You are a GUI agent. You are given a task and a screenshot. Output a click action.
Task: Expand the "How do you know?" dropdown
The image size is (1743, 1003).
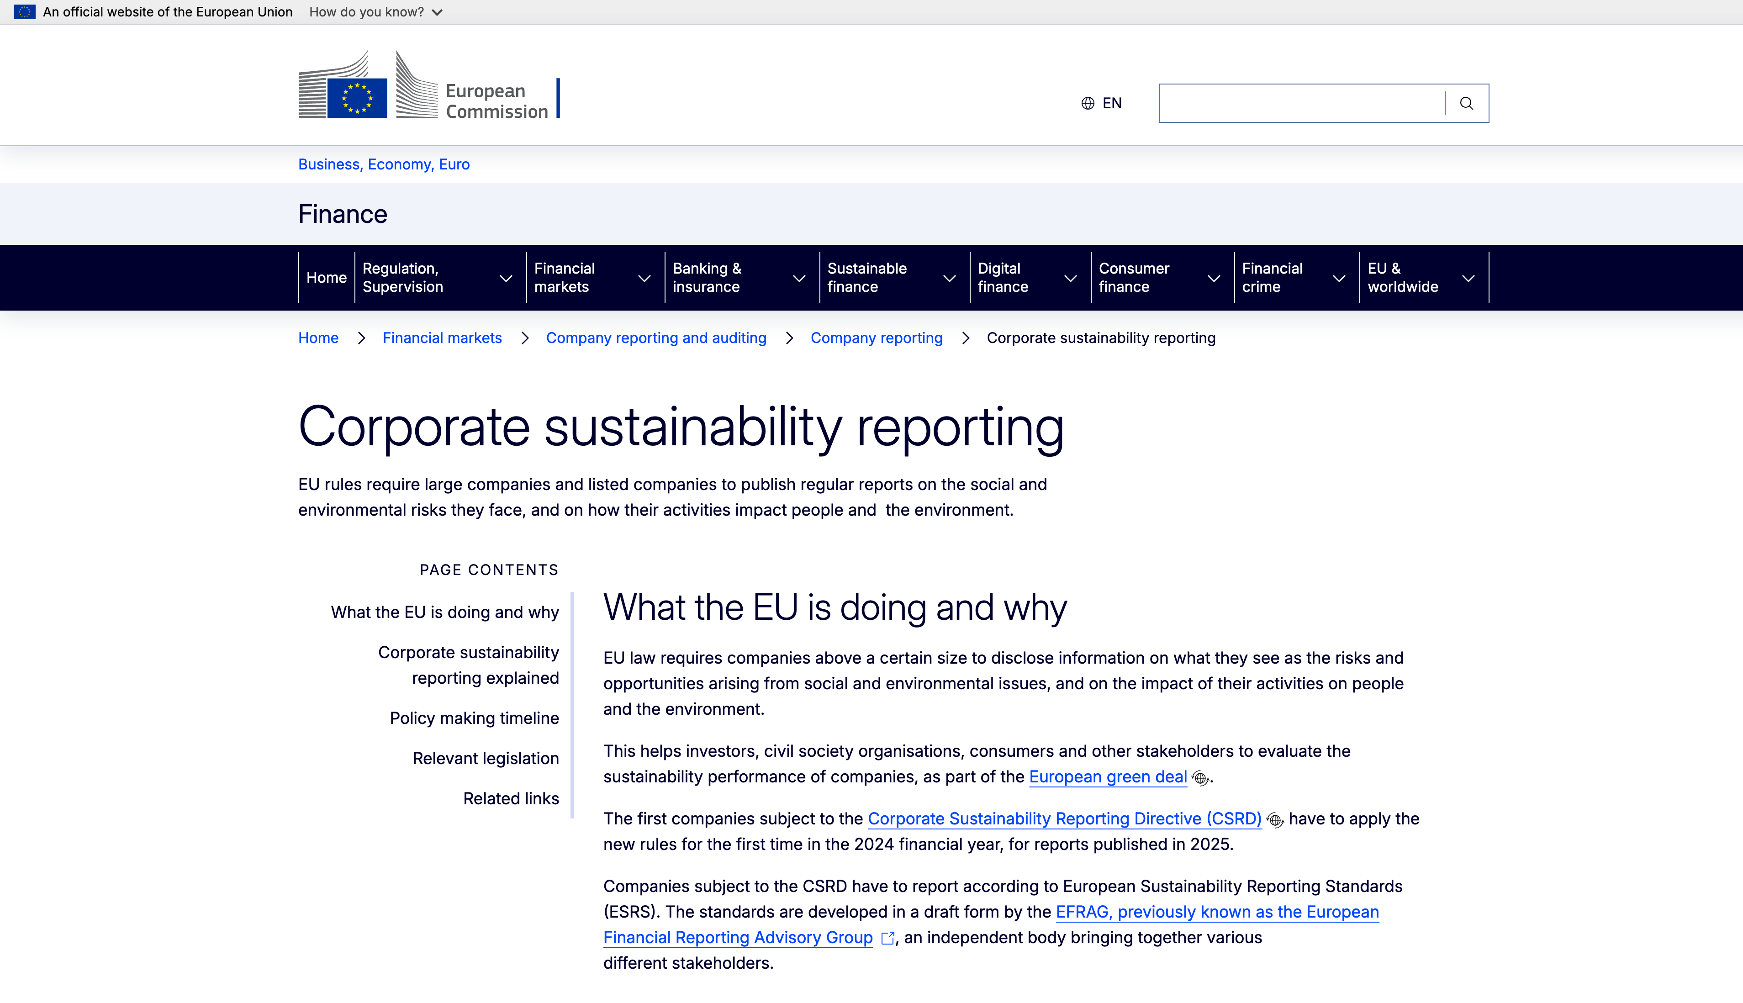point(375,12)
